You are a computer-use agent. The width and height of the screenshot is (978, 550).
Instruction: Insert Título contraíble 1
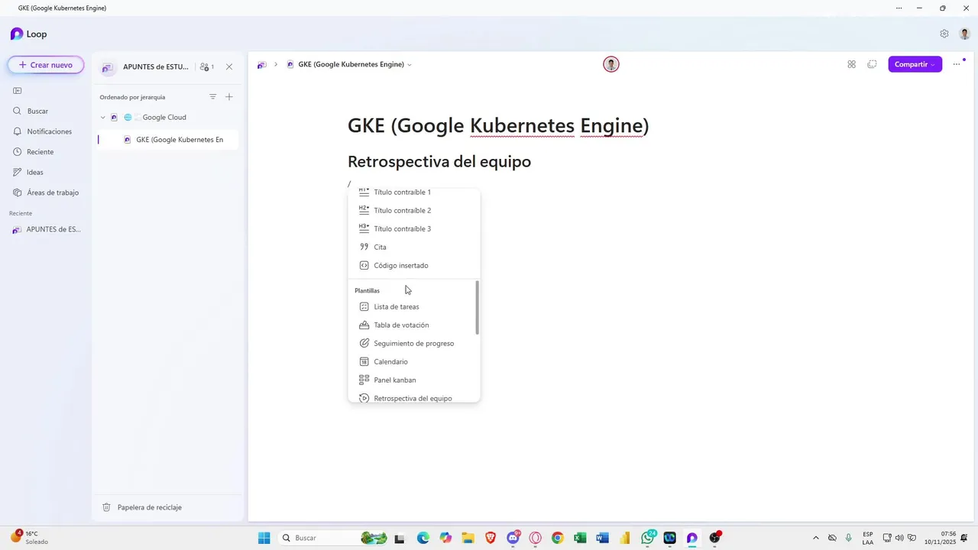tap(413, 192)
